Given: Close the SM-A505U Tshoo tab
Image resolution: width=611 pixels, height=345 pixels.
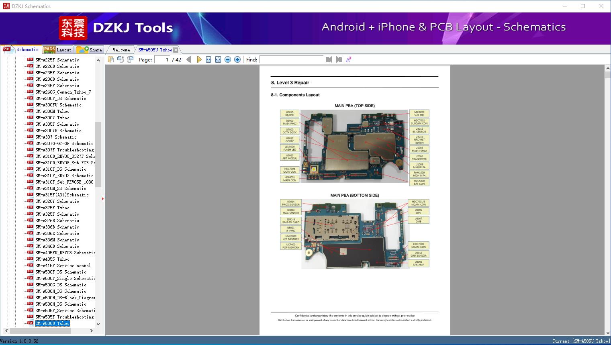Looking at the screenshot, I should pyautogui.click(x=176, y=50).
